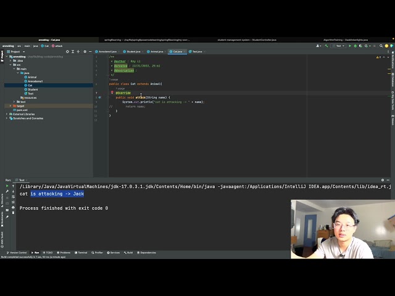Close the Cat.java tab

tap(185, 52)
